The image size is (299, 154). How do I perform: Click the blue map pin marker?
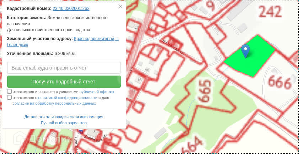pos(245,50)
